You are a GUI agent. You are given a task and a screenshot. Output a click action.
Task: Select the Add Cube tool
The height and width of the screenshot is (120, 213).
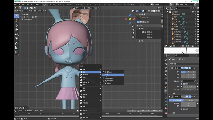[x=16, y=53]
